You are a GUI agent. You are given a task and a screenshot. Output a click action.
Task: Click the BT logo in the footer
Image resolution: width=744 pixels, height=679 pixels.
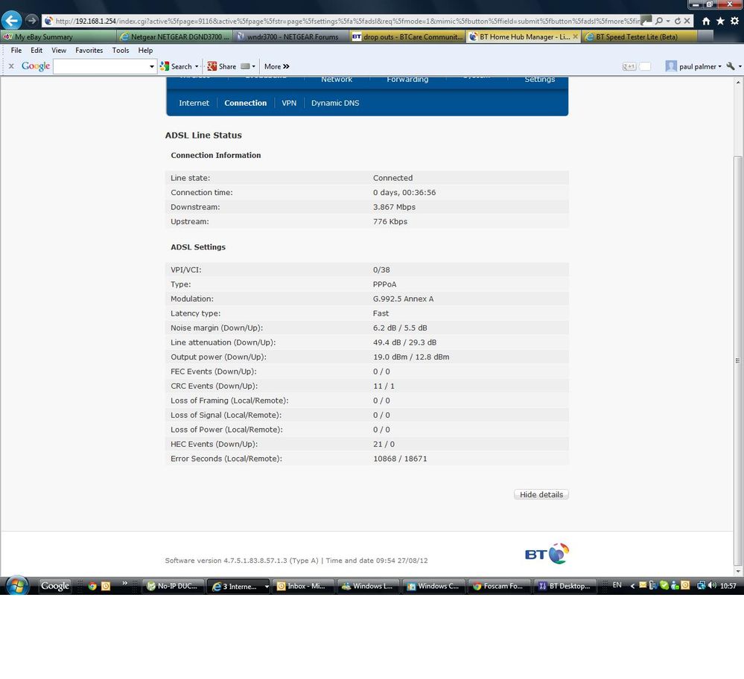pyautogui.click(x=547, y=554)
